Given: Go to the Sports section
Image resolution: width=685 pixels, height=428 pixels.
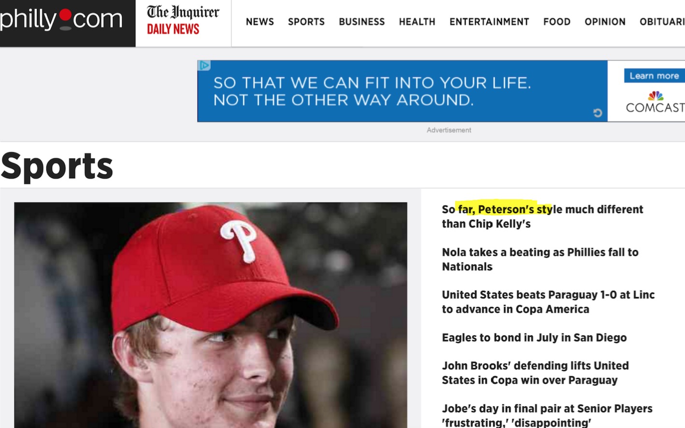Looking at the screenshot, I should (x=306, y=22).
